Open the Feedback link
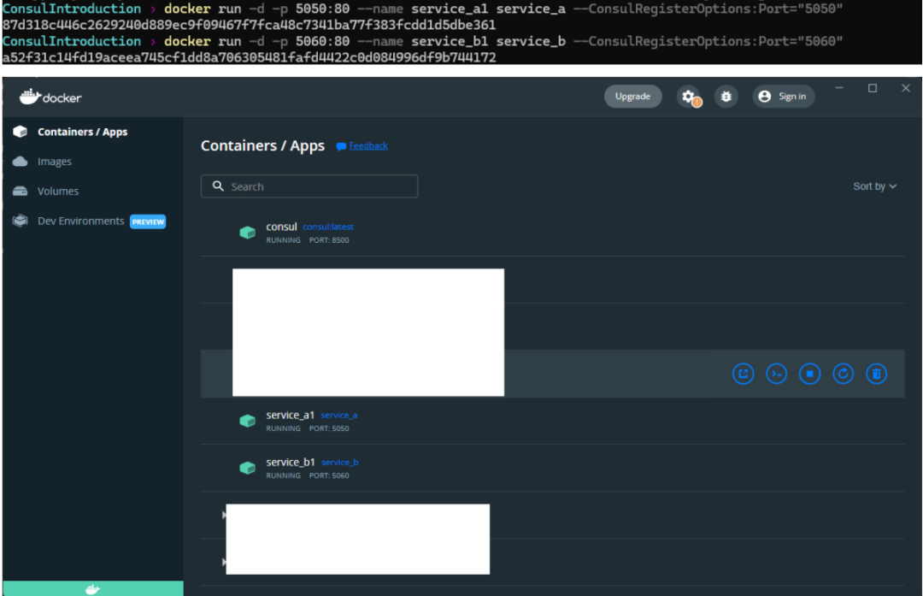Viewport: 923px width, 596px height. (x=368, y=146)
